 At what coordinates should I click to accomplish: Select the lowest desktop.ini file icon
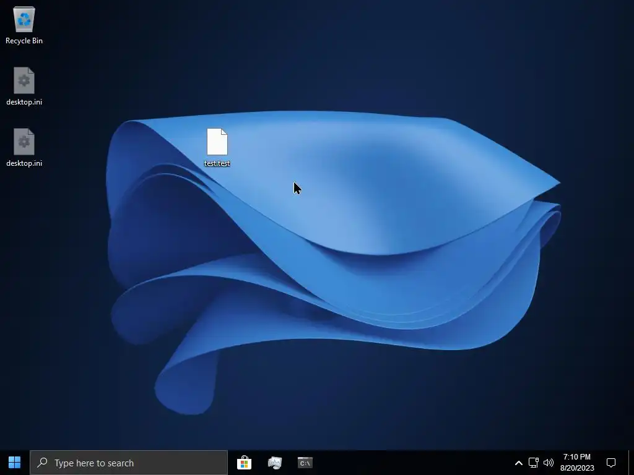(x=24, y=147)
